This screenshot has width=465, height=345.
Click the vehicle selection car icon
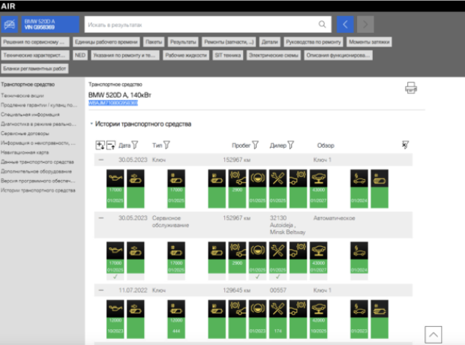pyautogui.click(x=10, y=24)
